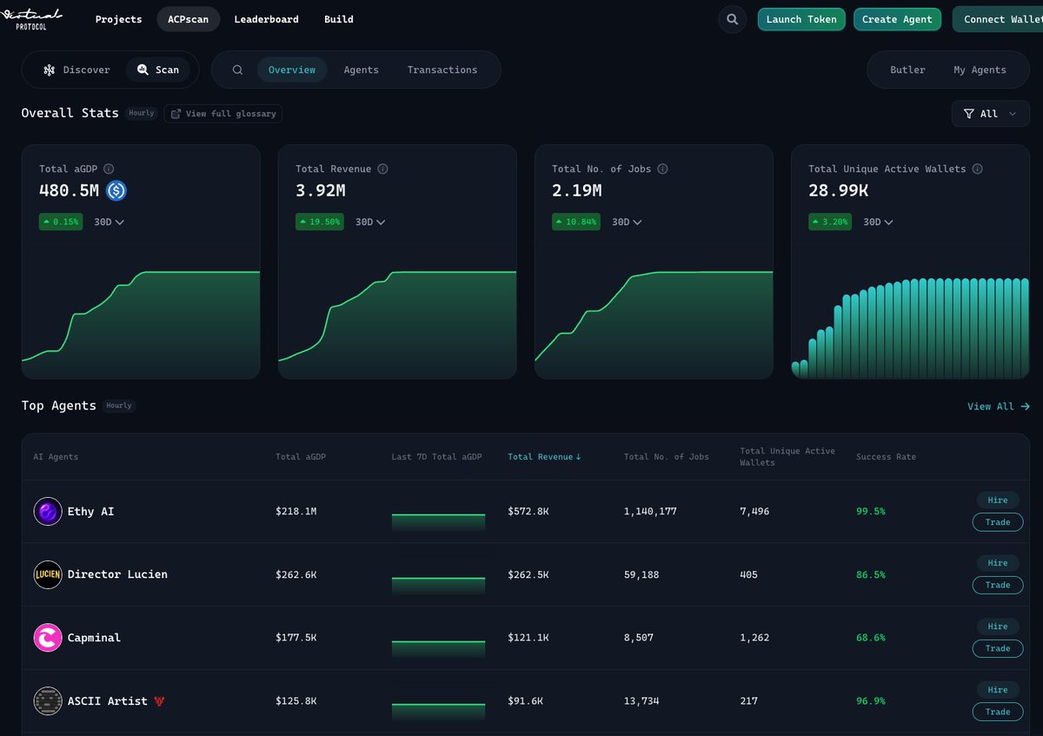Image resolution: width=1043 pixels, height=736 pixels.
Task: Click the Launch Token button
Action: tap(801, 19)
